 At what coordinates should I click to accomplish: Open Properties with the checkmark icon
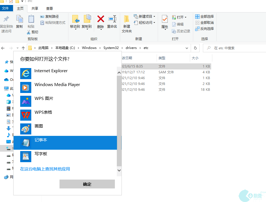click(x=165, y=19)
